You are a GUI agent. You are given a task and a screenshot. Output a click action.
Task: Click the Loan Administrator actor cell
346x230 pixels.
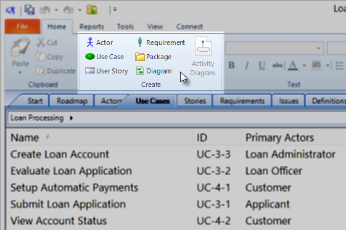tap(290, 154)
